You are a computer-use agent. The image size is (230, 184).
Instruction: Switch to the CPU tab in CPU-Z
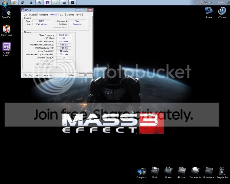coord(26,15)
